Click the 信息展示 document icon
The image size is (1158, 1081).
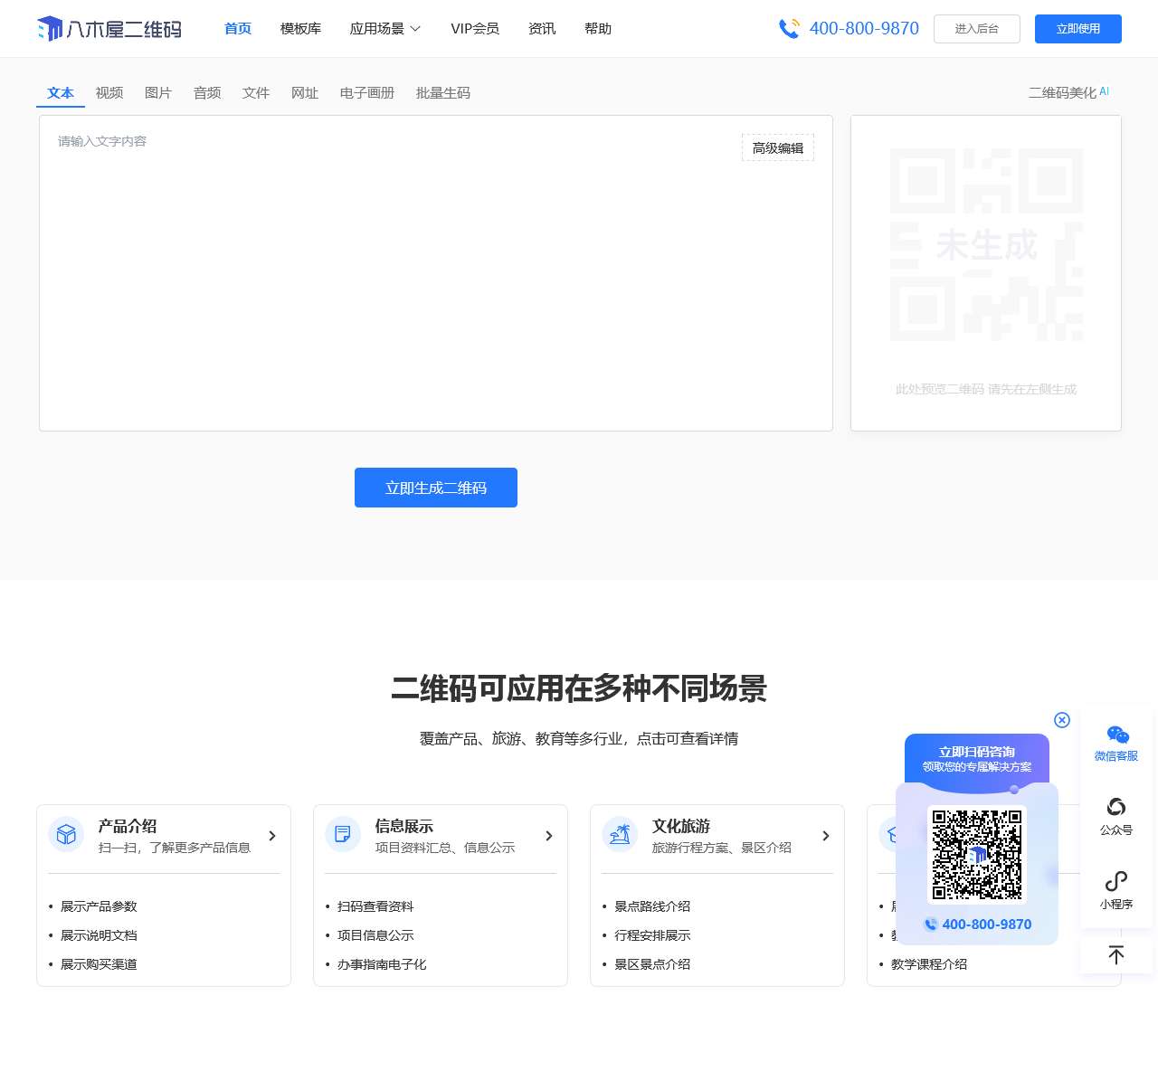[342, 834]
